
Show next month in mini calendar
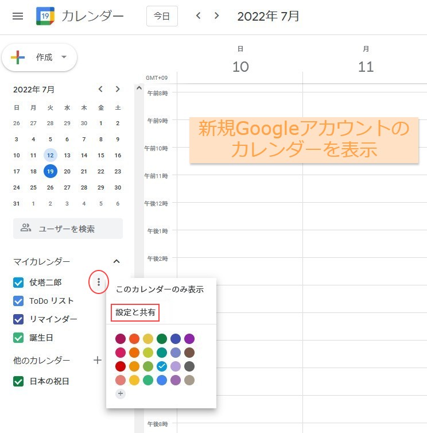[x=118, y=89]
